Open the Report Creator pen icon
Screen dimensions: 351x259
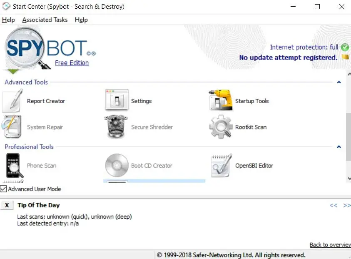pyautogui.click(x=12, y=100)
